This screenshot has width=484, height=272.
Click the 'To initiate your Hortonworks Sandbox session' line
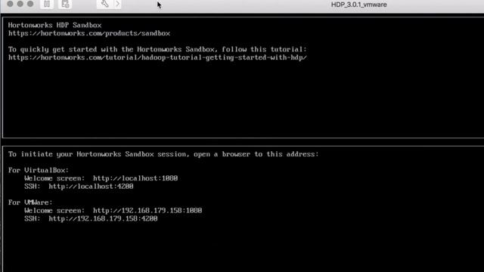[x=163, y=154]
